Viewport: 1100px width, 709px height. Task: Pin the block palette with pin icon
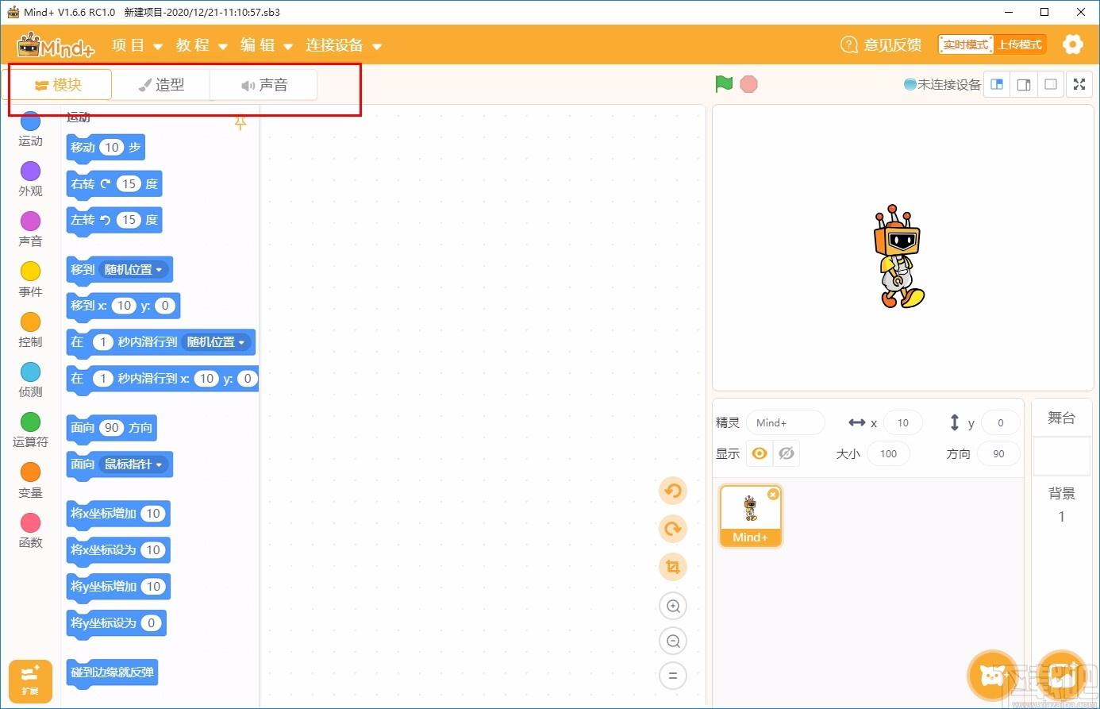click(240, 122)
